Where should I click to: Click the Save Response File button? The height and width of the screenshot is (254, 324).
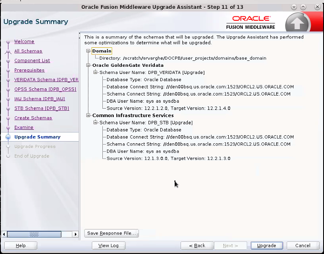click(111, 233)
